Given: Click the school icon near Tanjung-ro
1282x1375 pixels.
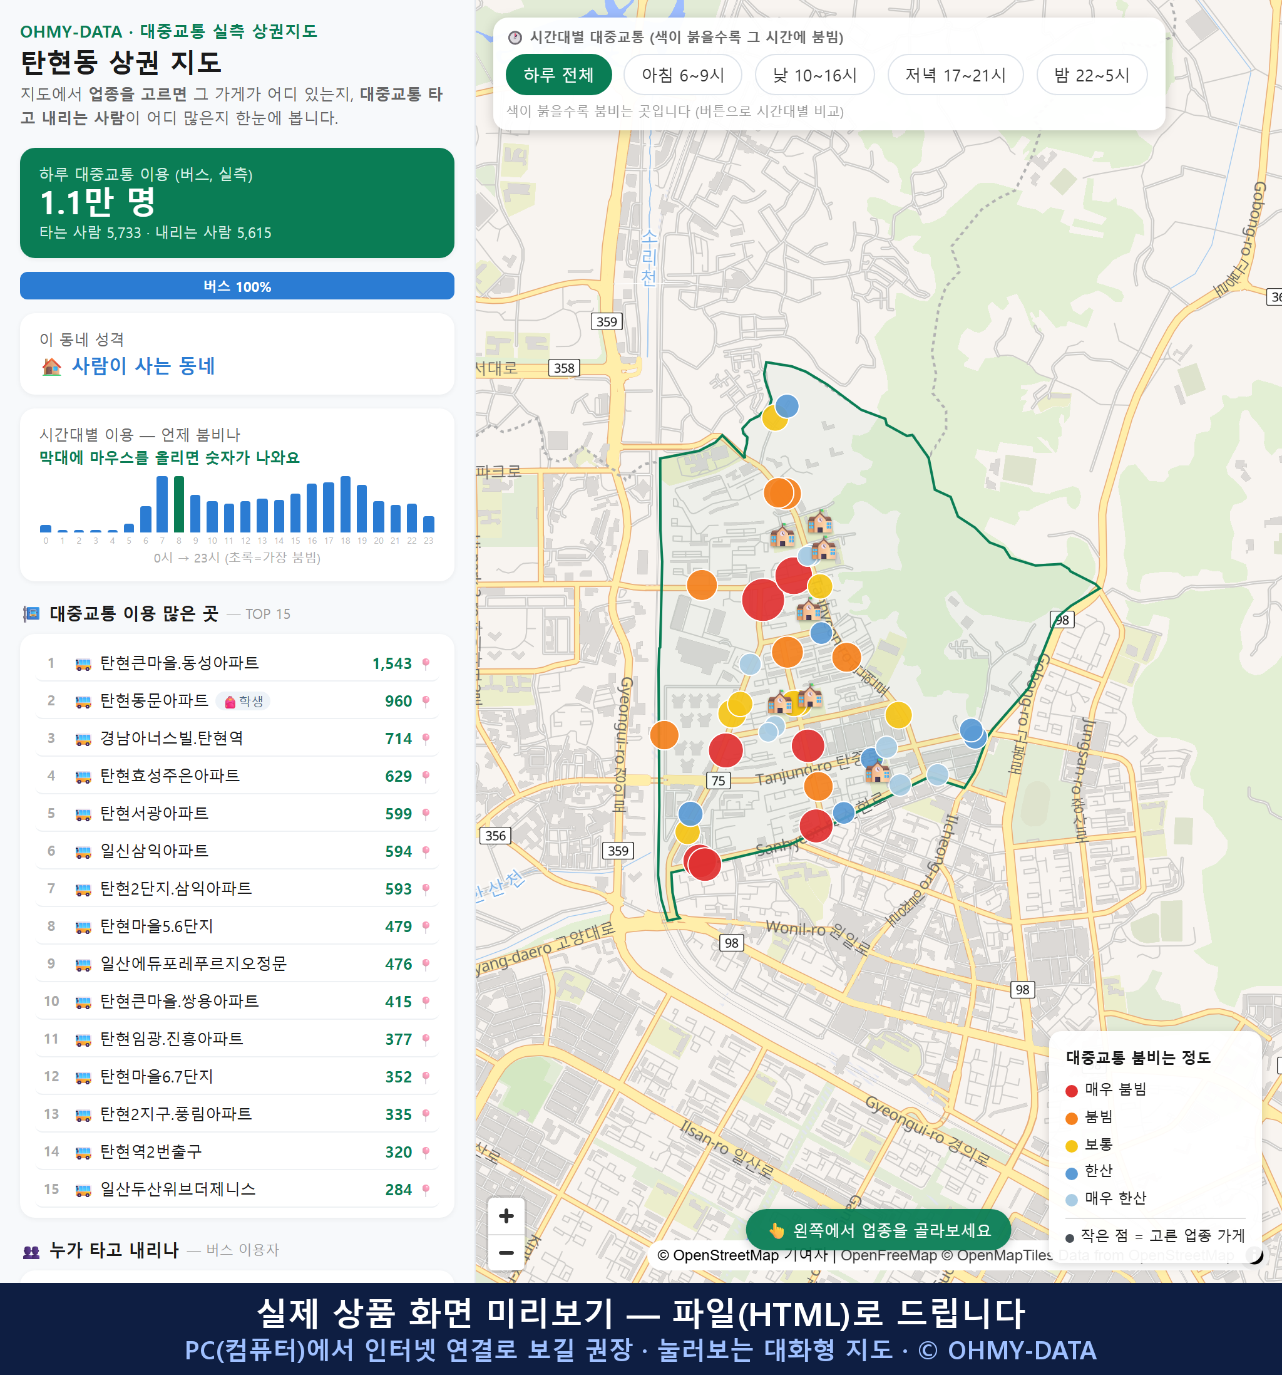Looking at the screenshot, I should 877,771.
